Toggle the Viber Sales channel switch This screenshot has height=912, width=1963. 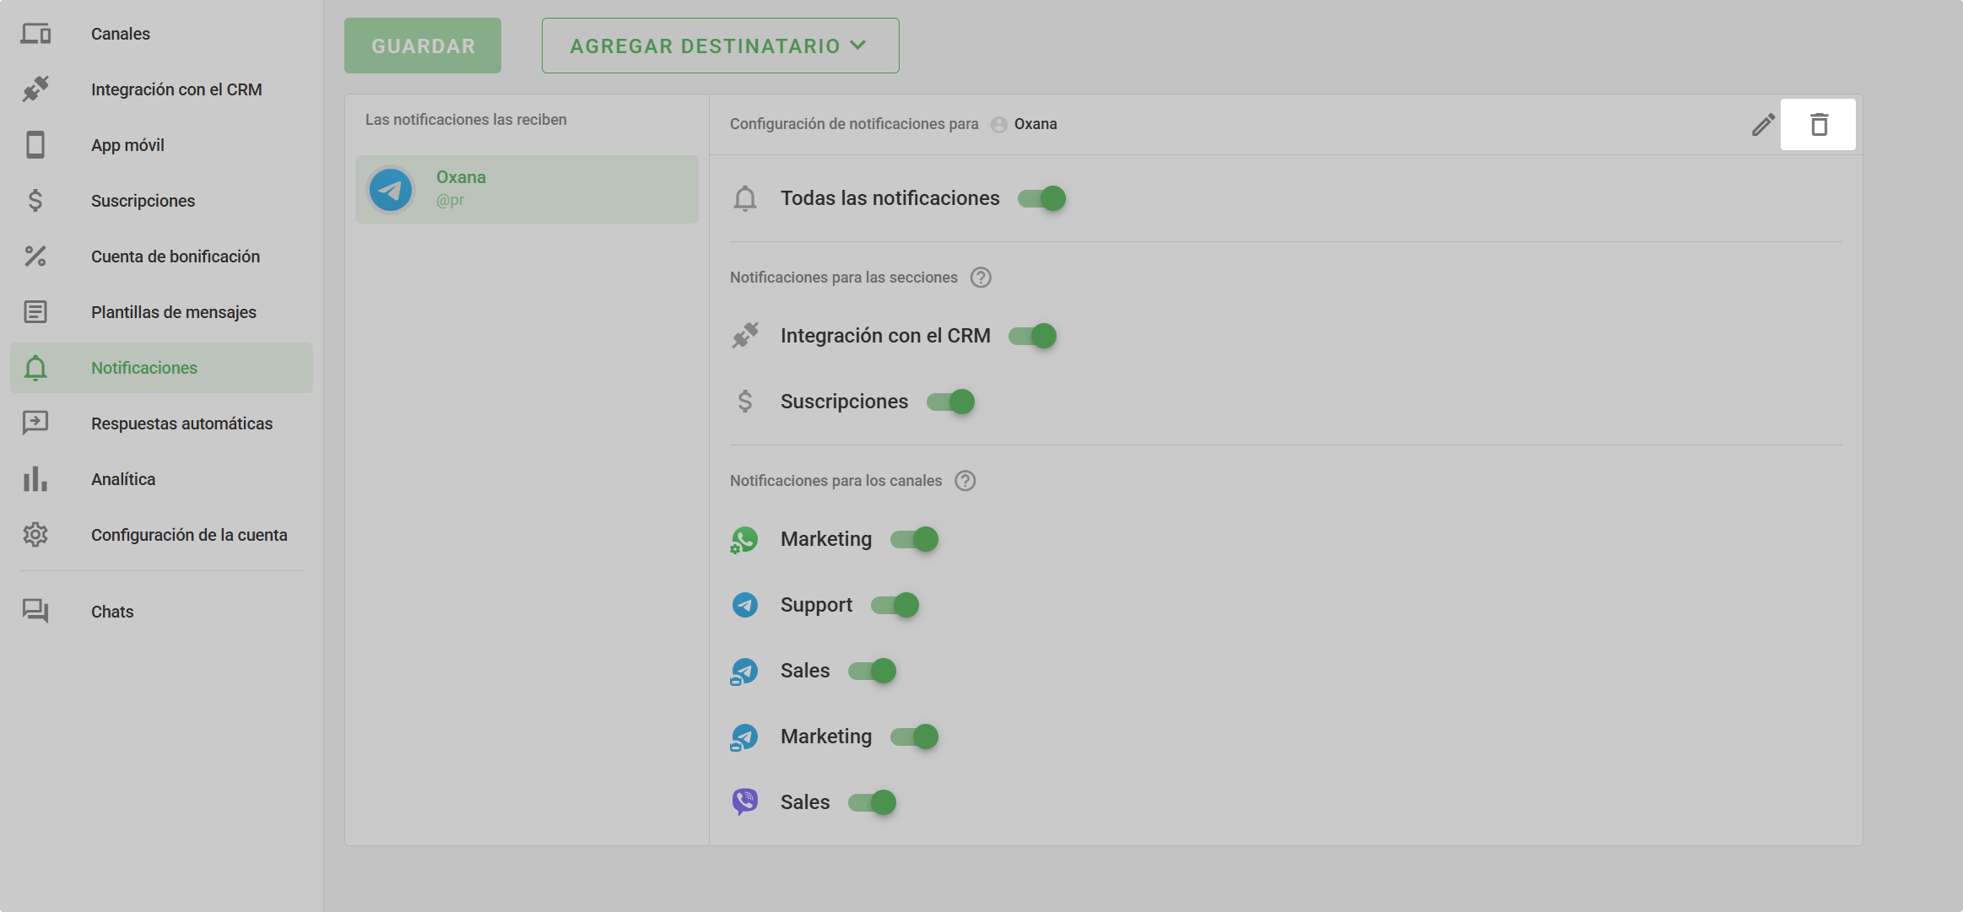click(x=872, y=802)
